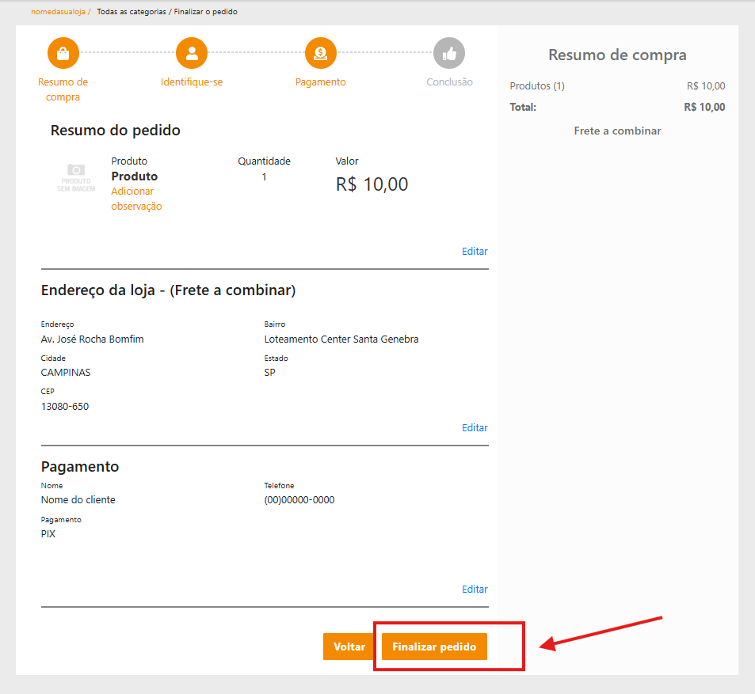Click the person Identifique-se step icon
This screenshot has width=755, height=694.
[x=192, y=54]
